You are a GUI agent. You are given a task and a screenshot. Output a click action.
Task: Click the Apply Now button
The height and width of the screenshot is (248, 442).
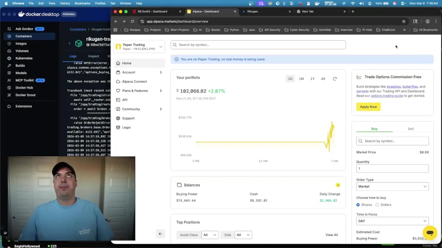(368, 107)
